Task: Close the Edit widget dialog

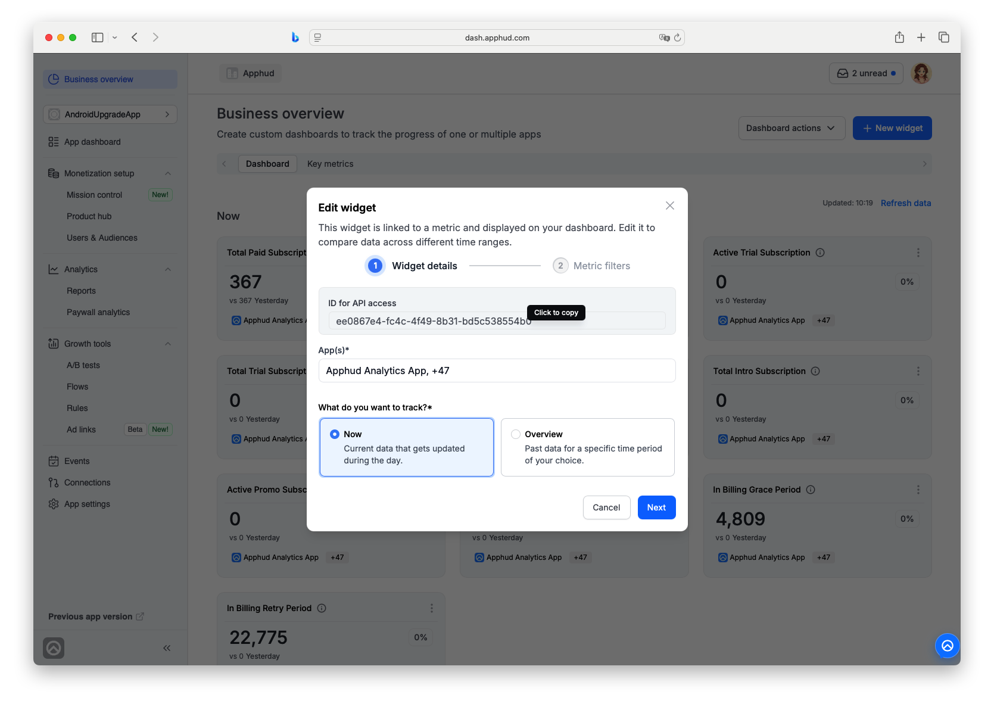Action: [x=670, y=205]
